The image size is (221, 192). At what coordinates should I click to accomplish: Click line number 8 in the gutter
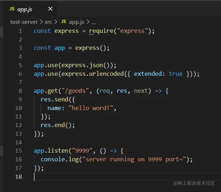coord(20,91)
